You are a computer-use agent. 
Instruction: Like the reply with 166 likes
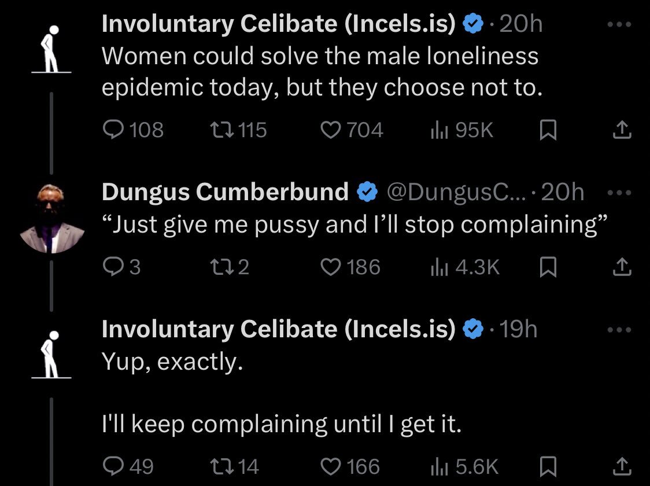click(x=331, y=466)
